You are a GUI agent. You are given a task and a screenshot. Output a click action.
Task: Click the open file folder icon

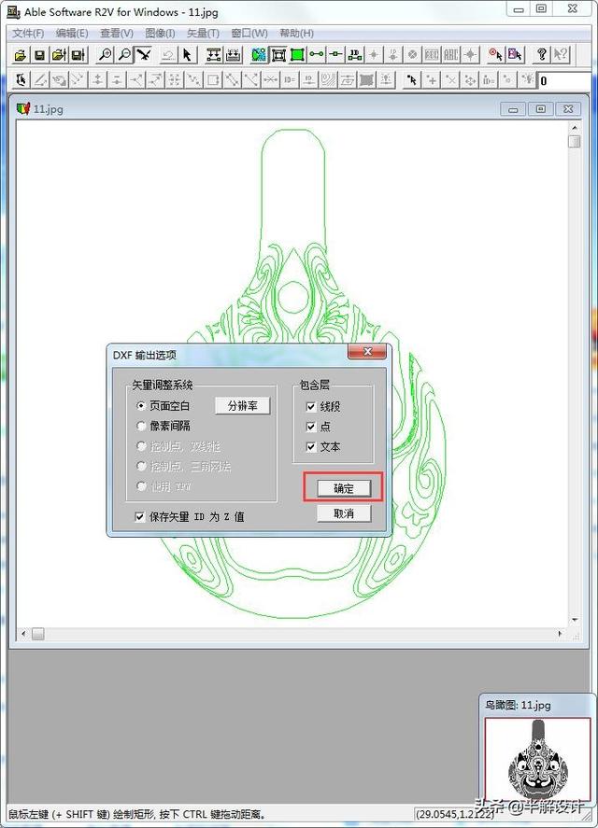coord(20,56)
